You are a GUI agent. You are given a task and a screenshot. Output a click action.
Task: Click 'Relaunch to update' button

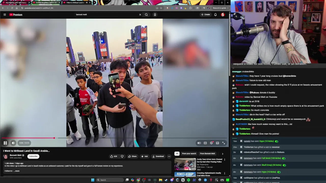(x=219, y=8)
